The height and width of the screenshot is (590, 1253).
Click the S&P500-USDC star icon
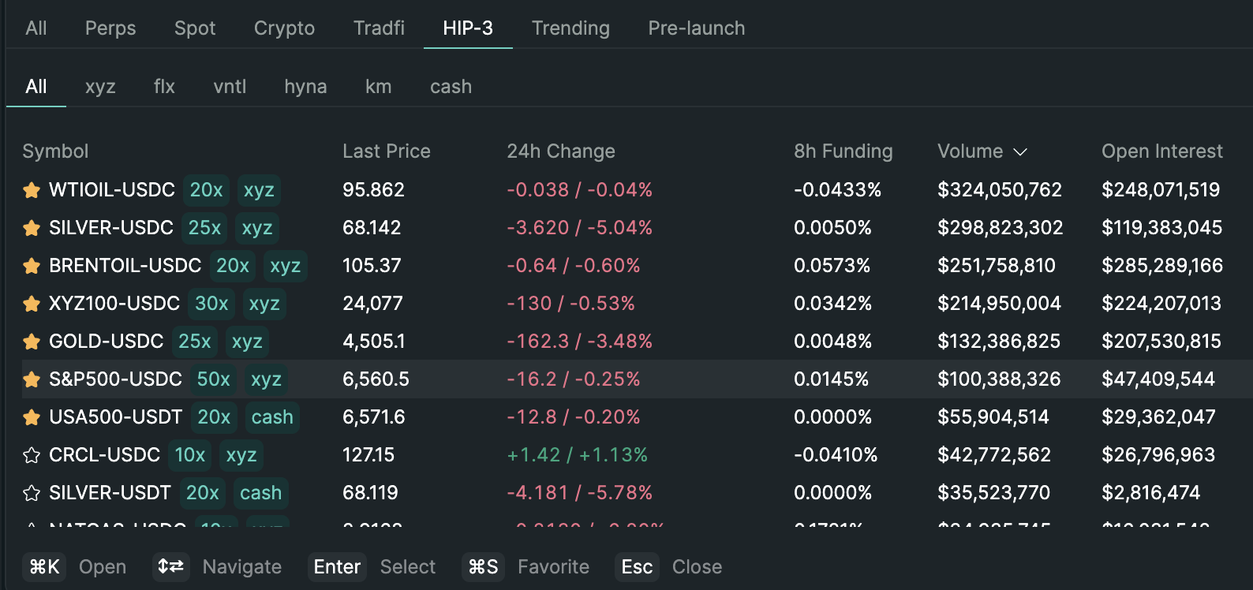(x=32, y=379)
